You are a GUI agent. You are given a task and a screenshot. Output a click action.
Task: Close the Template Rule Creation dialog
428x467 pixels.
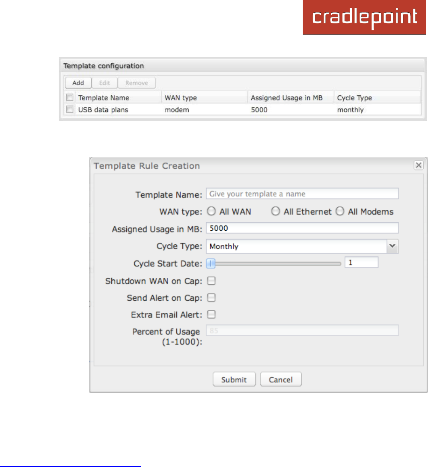tap(419, 165)
